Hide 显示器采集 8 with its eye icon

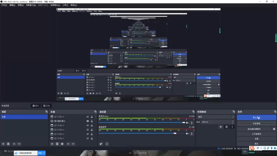pos(88,121)
